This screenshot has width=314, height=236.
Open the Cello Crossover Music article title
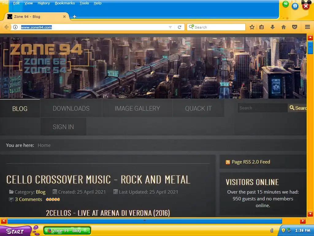pos(98,179)
